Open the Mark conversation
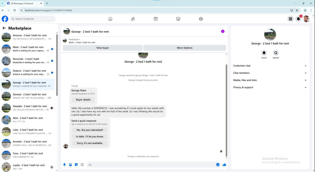315x172 pixels. tap(27, 49)
